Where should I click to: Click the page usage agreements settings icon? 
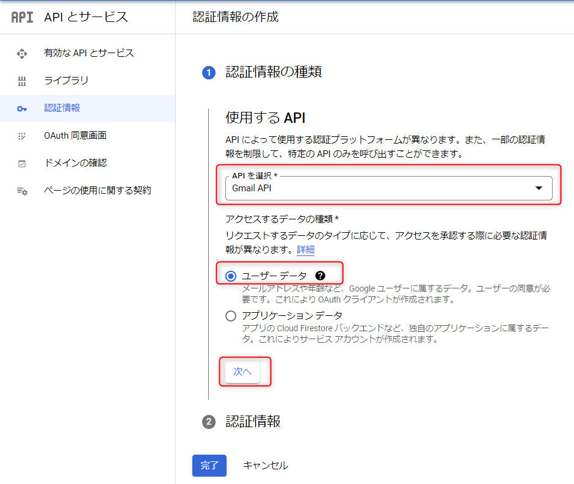22,191
